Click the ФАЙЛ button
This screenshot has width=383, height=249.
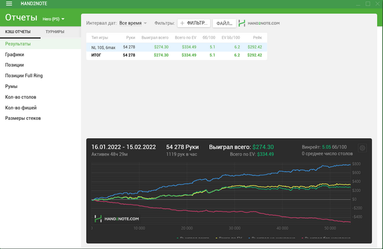tap(224, 23)
